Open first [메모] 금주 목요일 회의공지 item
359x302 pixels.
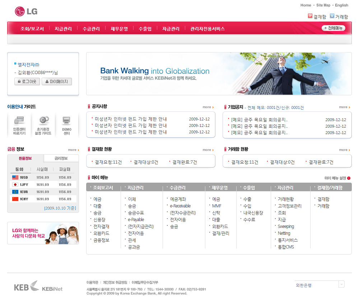[x=260, y=120]
